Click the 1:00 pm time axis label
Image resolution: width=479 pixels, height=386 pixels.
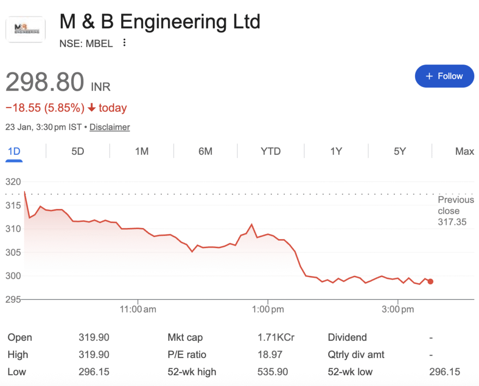coord(268,309)
